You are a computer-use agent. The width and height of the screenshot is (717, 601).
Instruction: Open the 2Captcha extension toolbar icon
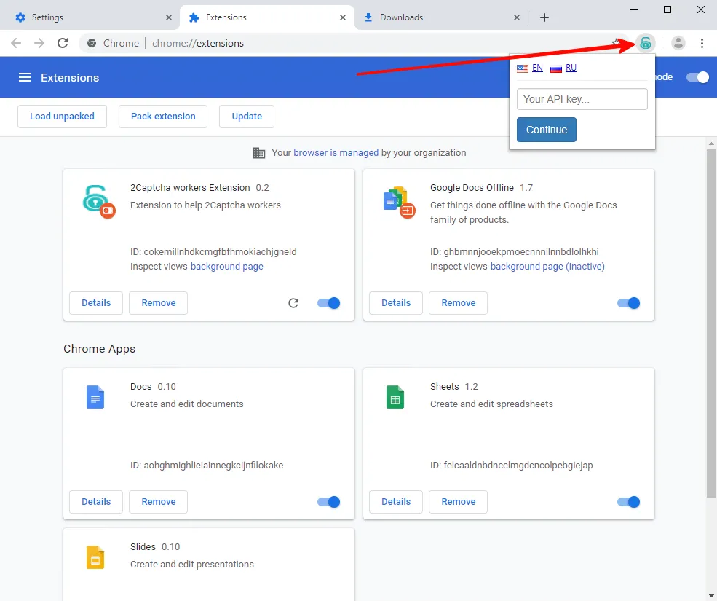645,43
